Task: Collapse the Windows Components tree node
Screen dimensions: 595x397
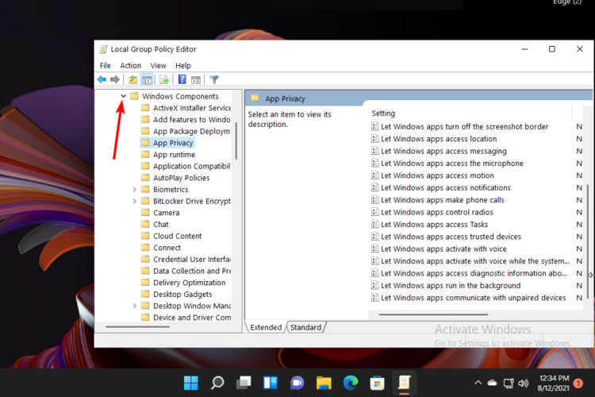Action: pyautogui.click(x=123, y=96)
